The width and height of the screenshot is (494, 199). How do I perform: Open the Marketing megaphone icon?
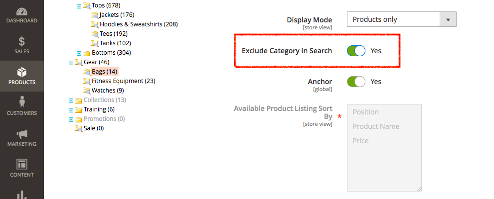(22, 134)
